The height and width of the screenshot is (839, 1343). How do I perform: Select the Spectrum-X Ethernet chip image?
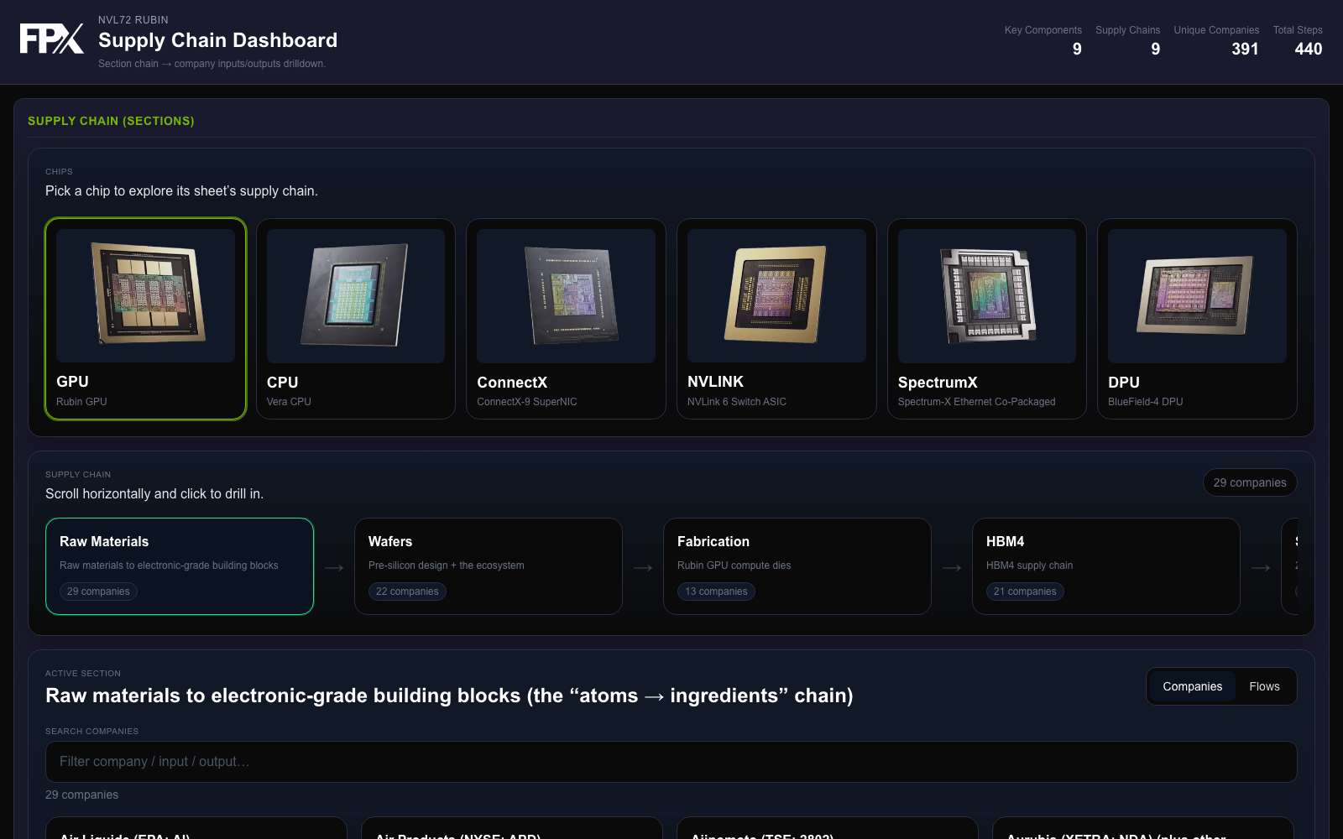click(987, 295)
